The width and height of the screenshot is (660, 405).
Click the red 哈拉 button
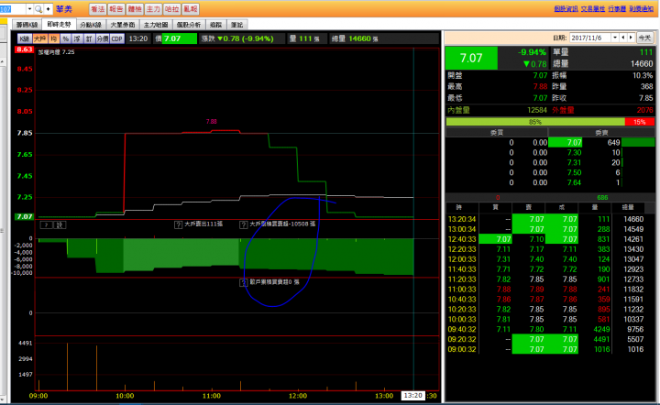point(171,9)
